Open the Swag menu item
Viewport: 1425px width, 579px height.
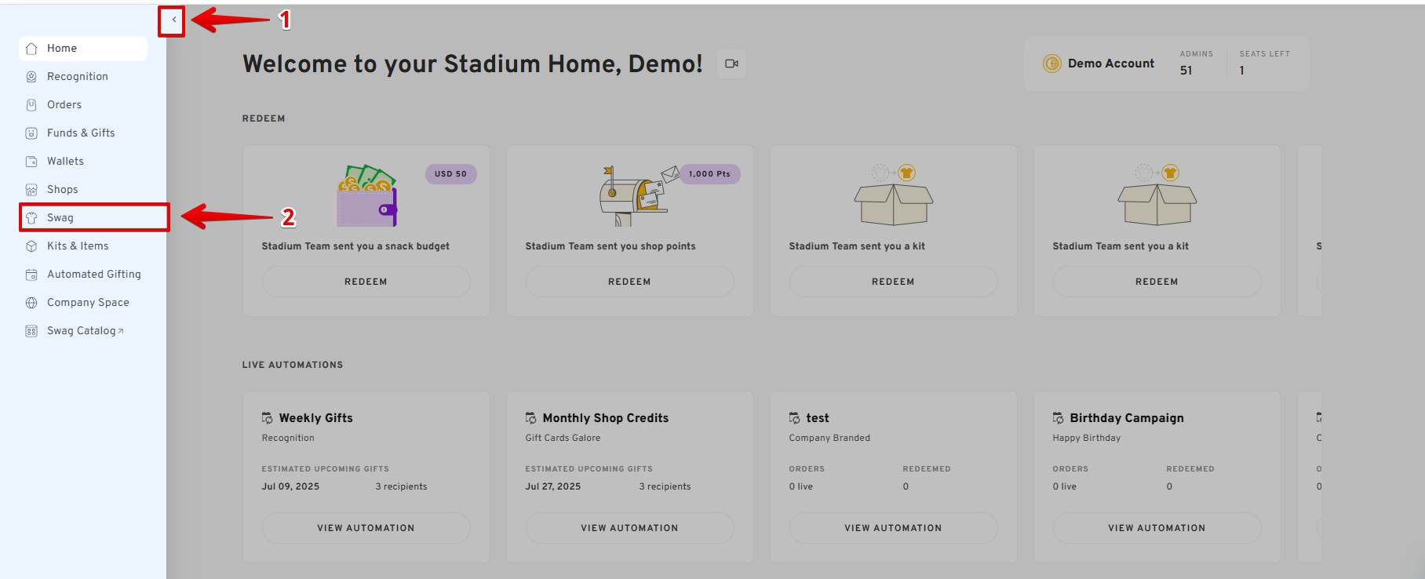point(60,218)
